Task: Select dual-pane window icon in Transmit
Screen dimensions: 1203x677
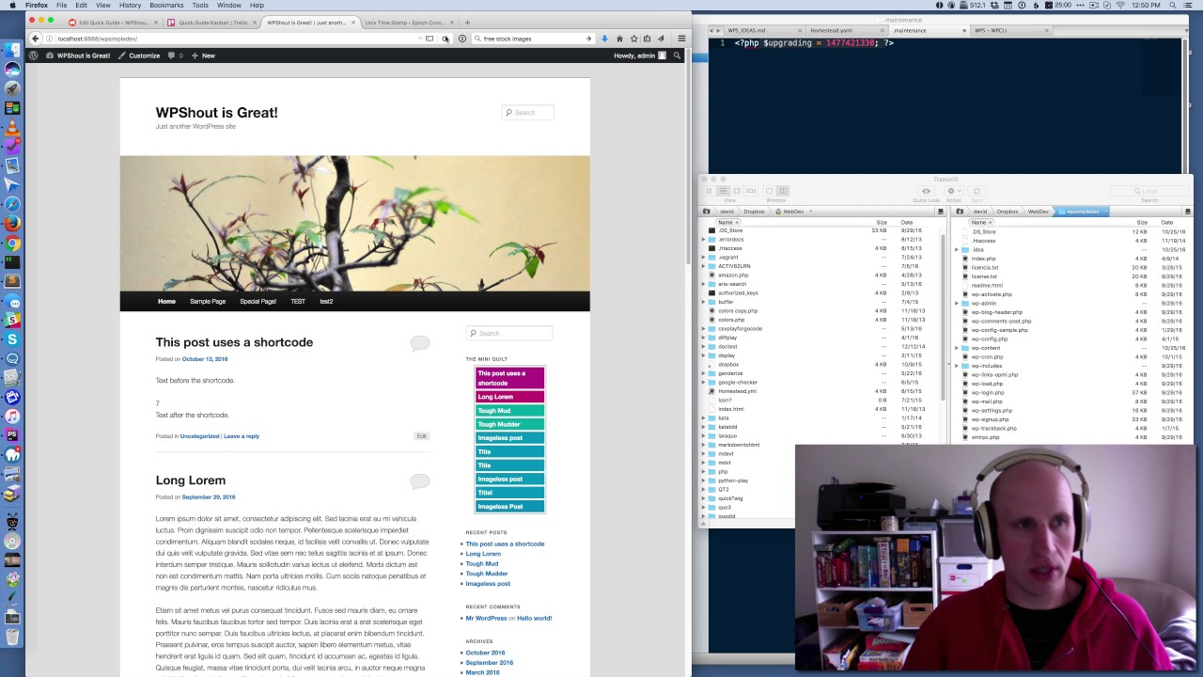Action: (x=782, y=191)
